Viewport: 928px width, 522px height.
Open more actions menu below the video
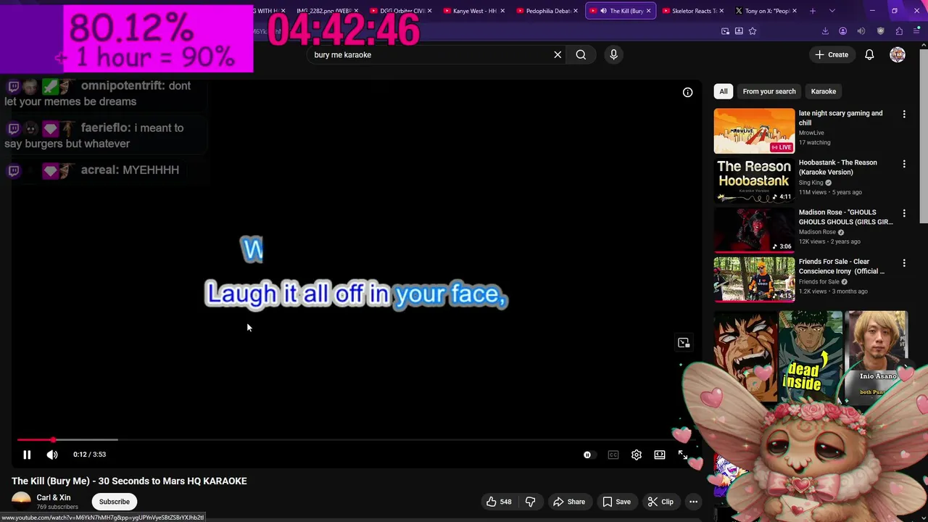point(693,502)
